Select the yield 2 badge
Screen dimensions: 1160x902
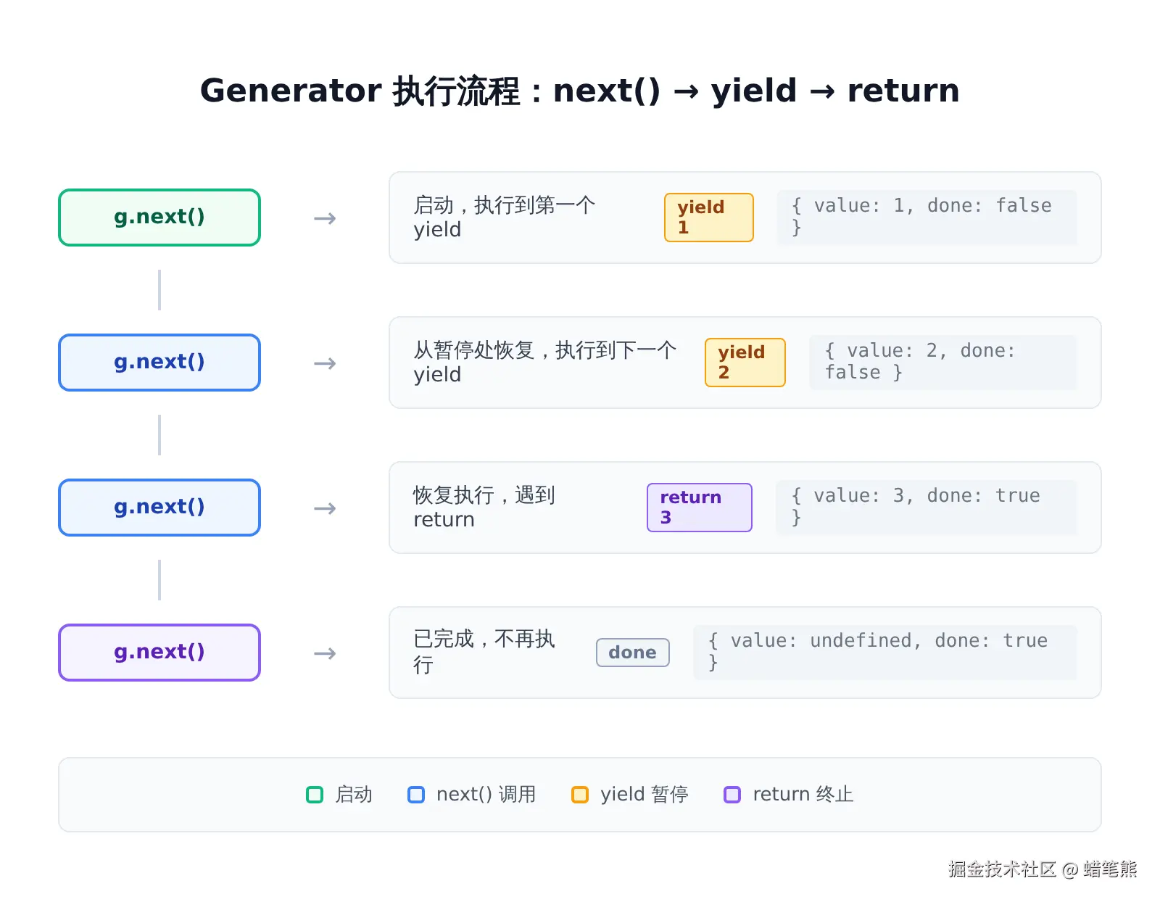745,363
